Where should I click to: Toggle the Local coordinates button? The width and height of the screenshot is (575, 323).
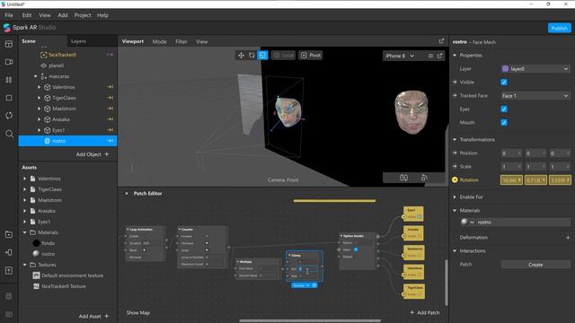pos(284,56)
